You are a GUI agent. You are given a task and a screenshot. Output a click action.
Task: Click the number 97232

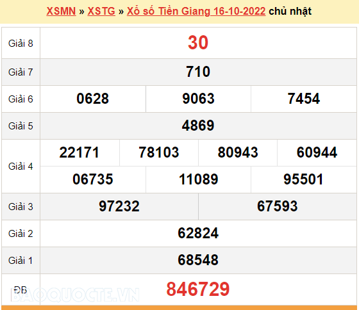[119, 206]
